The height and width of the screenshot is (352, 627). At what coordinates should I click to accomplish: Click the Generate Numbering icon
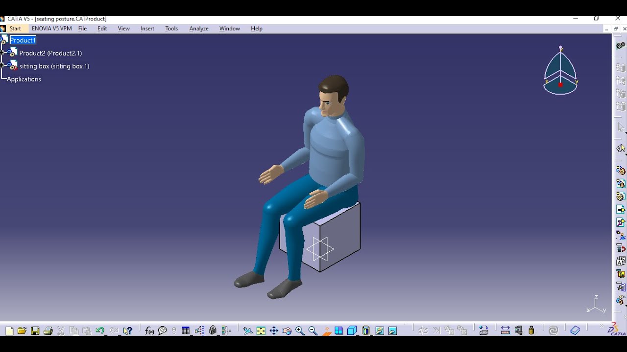621,261
